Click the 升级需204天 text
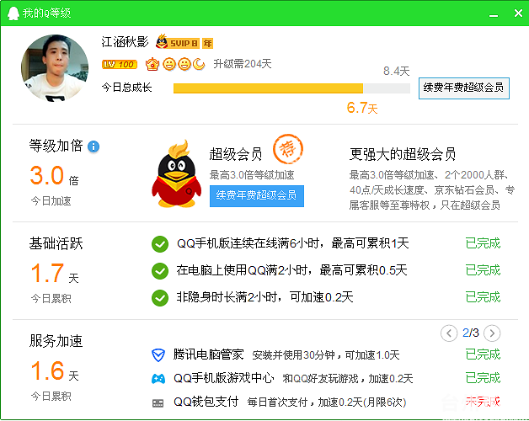The height and width of the screenshot is (421, 529). point(243,63)
